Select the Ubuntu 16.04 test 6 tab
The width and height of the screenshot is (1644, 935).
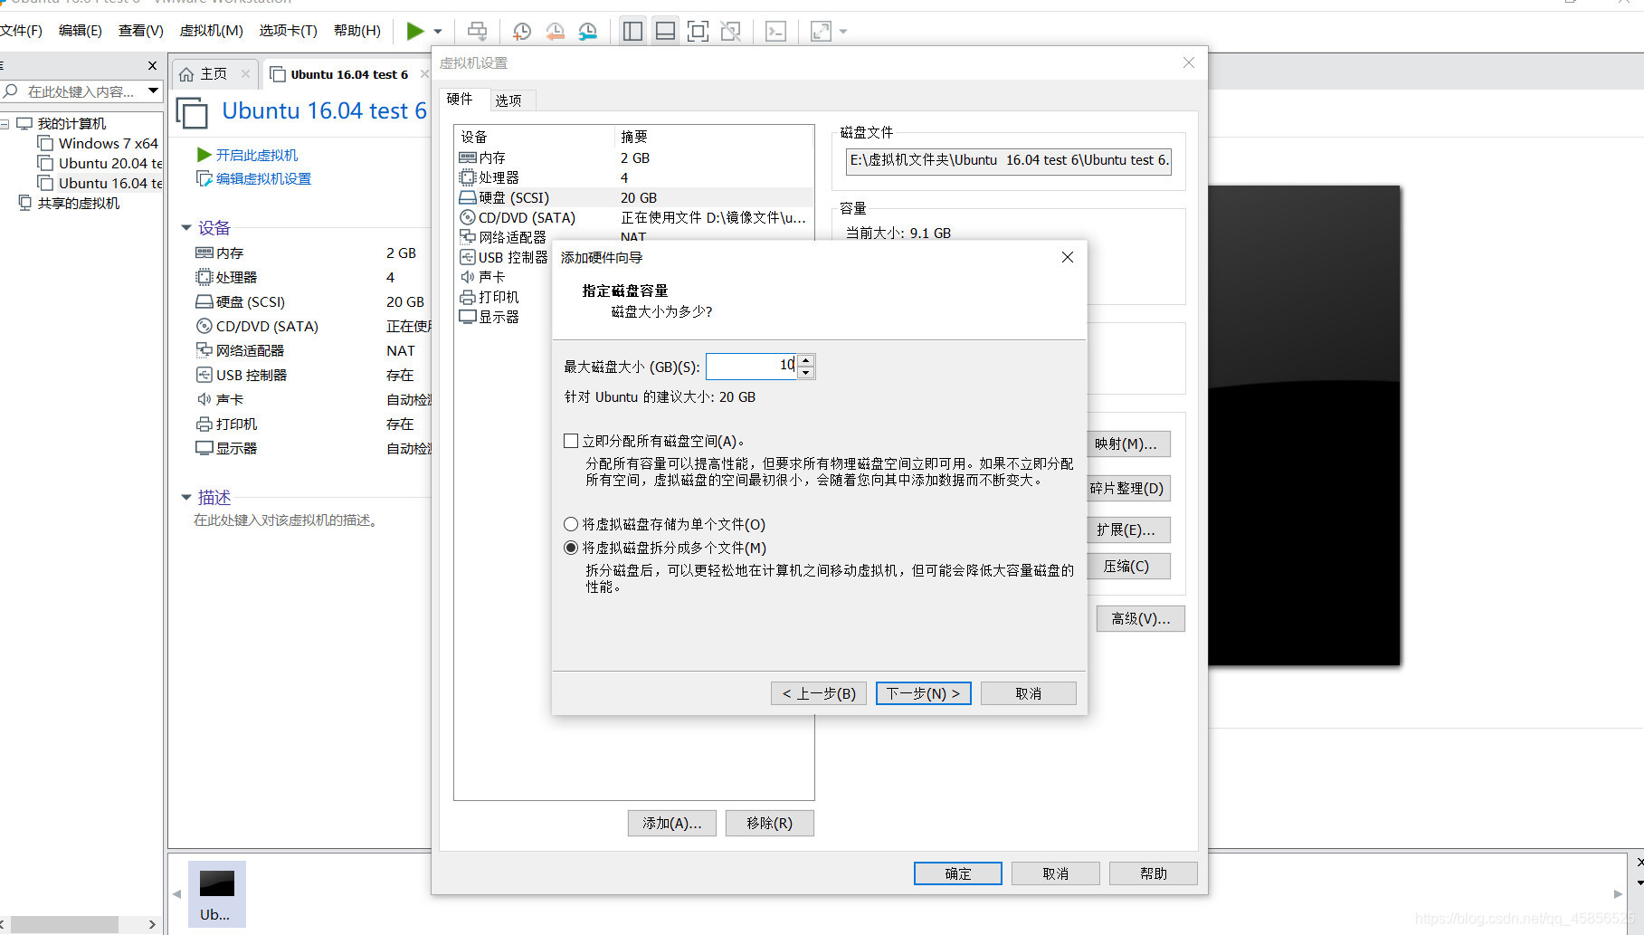(x=349, y=74)
